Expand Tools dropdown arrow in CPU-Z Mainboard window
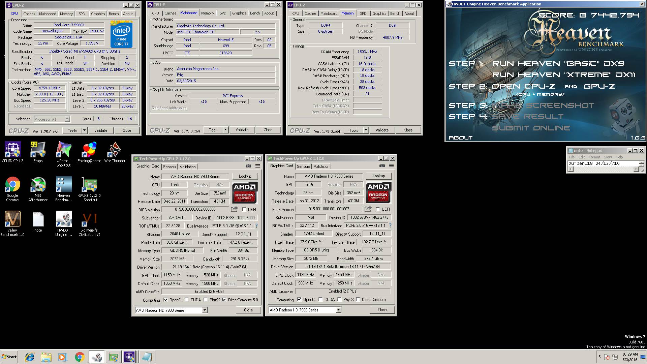The image size is (647, 364). coord(225,130)
